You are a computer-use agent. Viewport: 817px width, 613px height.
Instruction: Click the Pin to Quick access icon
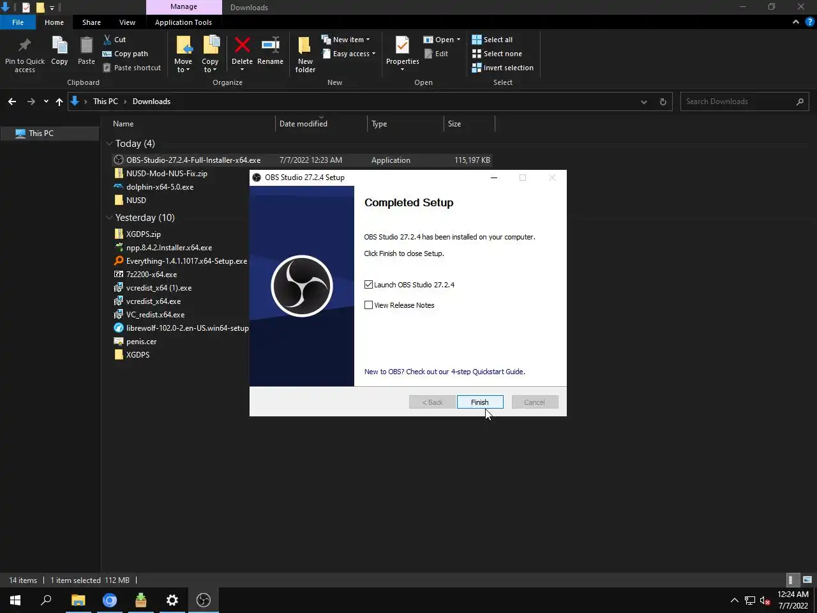25,46
